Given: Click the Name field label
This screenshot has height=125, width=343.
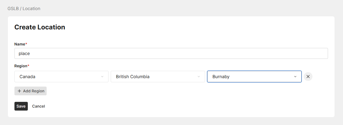Looking at the screenshot, I should (20, 44).
